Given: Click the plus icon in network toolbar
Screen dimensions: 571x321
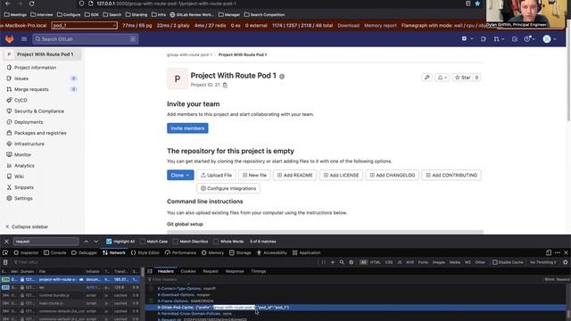Looking at the screenshot, I should (x=333, y=262).
